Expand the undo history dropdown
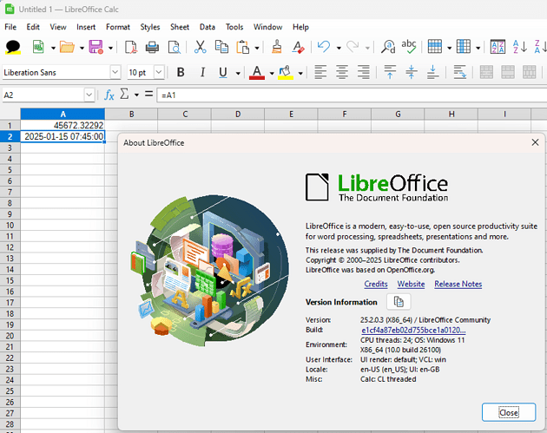The width and height of the screenshot is (547, 433). (x=339, y=48)
